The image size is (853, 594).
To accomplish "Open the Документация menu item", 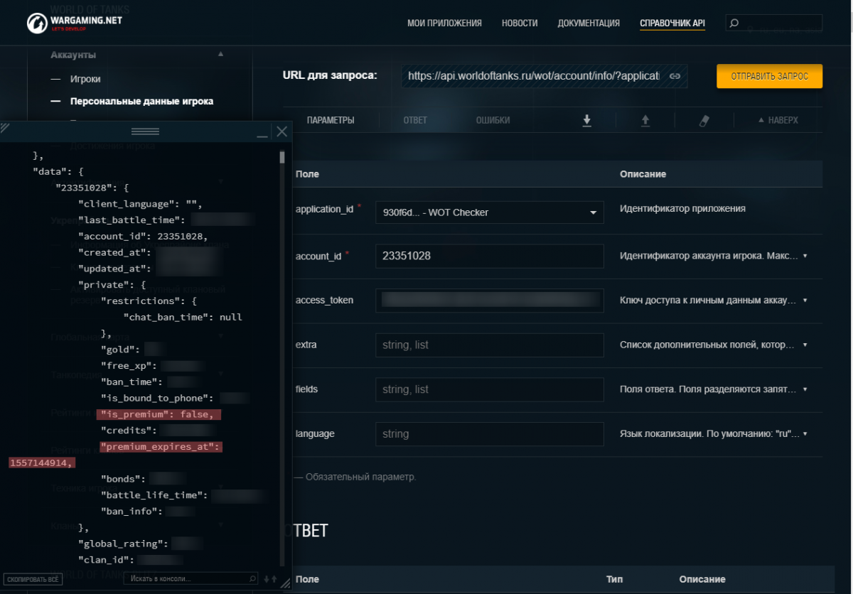I will click(589, 23).
